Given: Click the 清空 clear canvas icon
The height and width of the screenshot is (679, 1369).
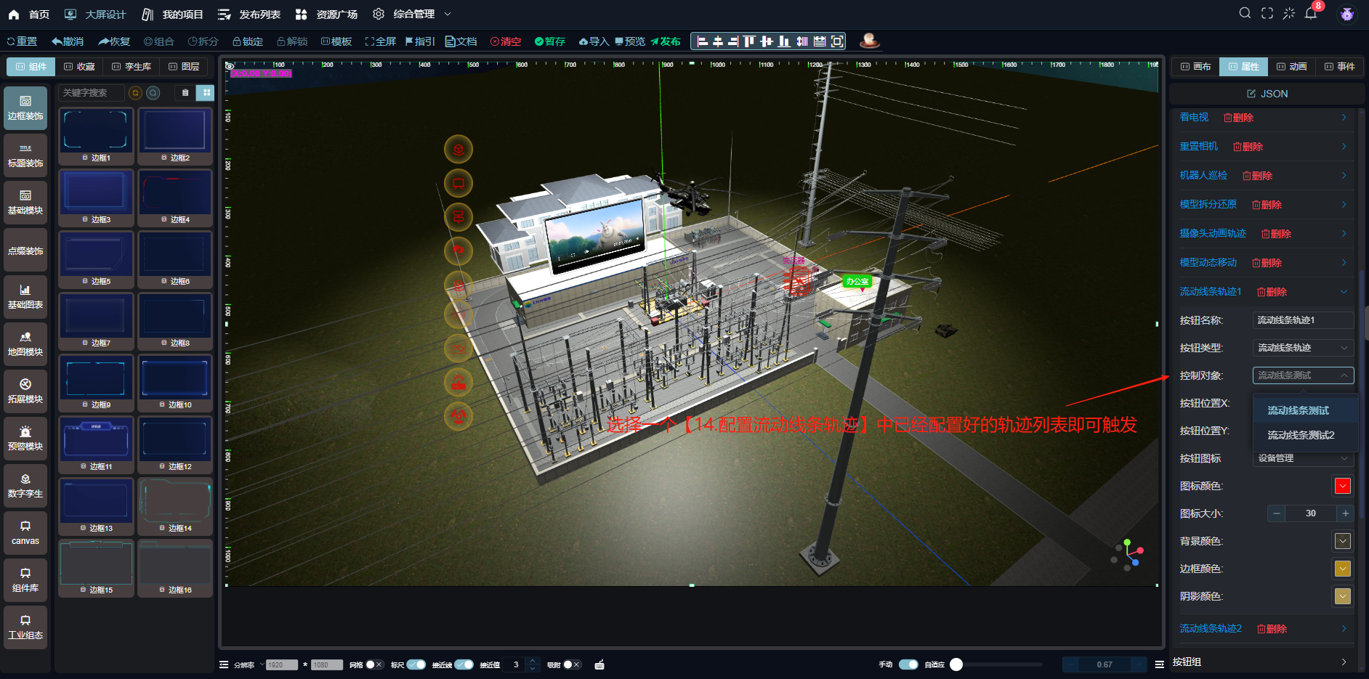Looking at the screenshot, I should click(x=506, y=41).
